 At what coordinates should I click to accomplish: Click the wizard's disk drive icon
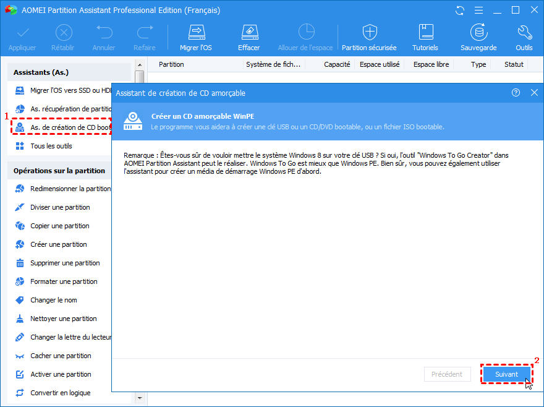click(133, 121)
